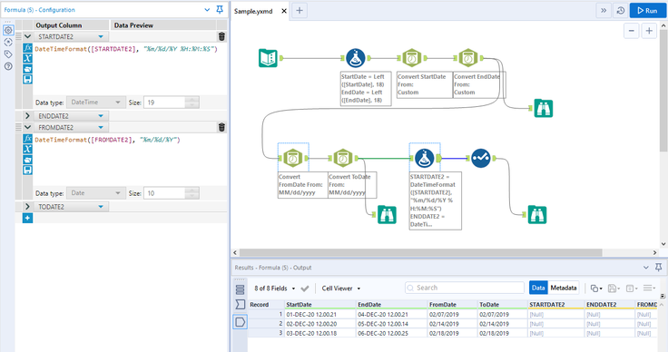Select the STARTDATE2 DateTimeFormat formula tool
668x352 pixels.
425,158
